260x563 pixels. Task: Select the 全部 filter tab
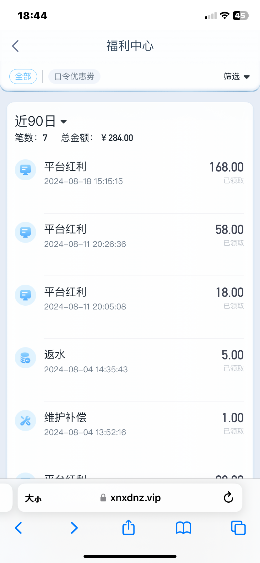point(23,76)
